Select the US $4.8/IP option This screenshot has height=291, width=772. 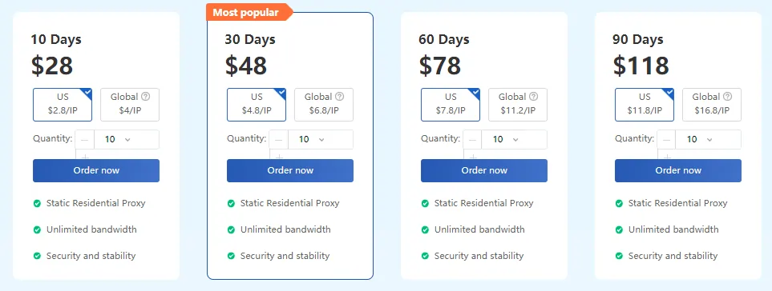point(257,105)
